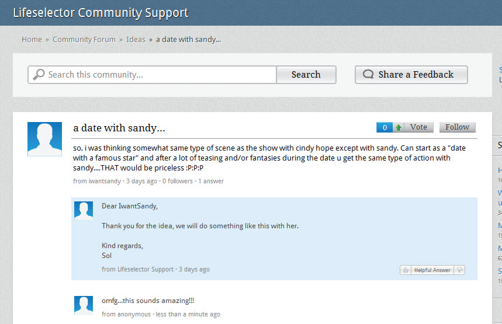Click the 'omfg...this sounds amazing!!!' comment text

[x=148, y=301]
